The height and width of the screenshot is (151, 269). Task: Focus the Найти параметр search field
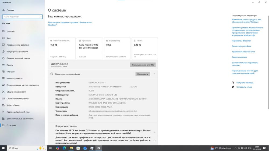(22, 17)
